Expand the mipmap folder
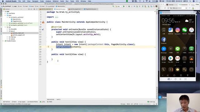The image size is (200, 112). (x=7, y=37)
